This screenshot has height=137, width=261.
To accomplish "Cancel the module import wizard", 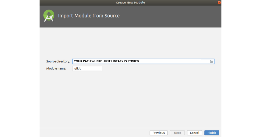I will pos(195,133).
